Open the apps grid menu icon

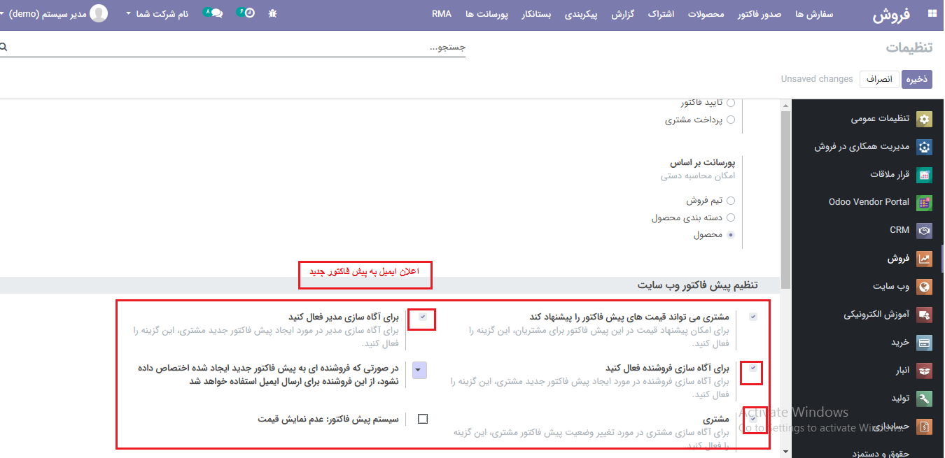click(x=932, y=13)
